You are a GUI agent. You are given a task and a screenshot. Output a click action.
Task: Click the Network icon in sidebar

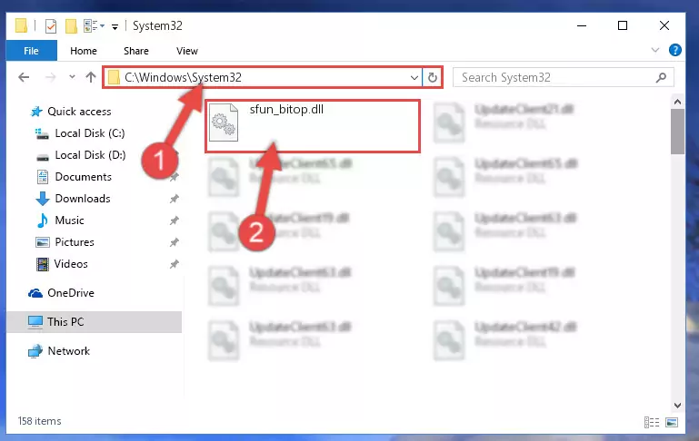pyautogui.click(x=35, y=351)
